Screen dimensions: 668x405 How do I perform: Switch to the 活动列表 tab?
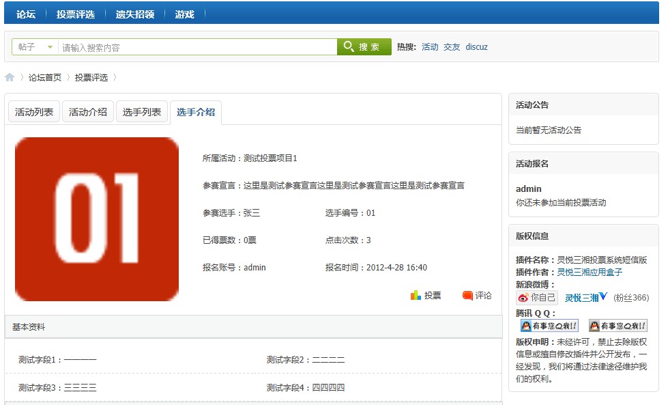34,112
